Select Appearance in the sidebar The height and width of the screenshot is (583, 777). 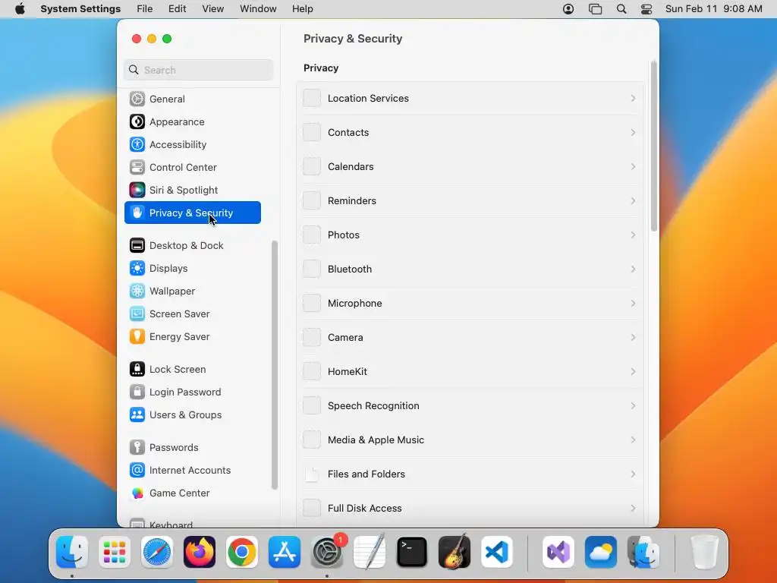(192, 121)
